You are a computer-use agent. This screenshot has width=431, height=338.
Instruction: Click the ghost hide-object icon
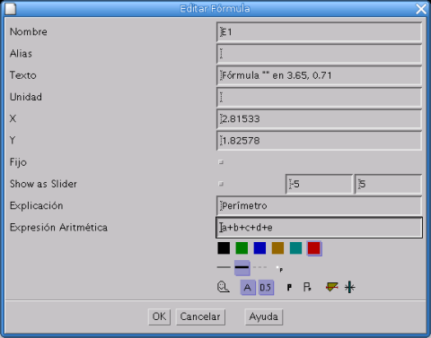pos(224,288)
